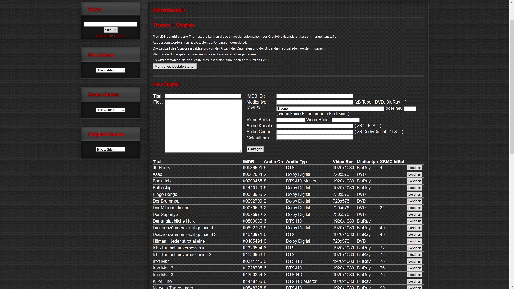
Task: Focus the Audio Codec input
Action: 314,132
